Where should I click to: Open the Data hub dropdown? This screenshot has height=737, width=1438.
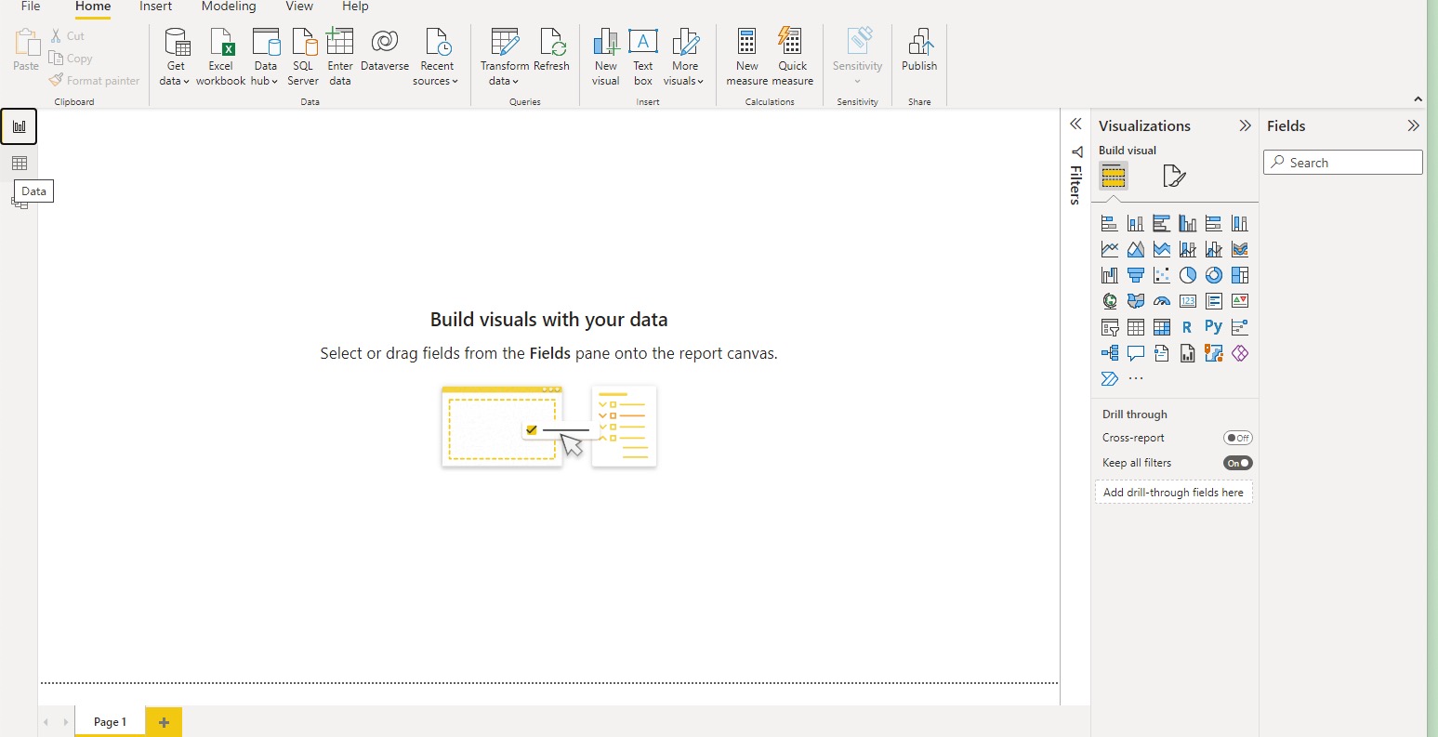[x=265, y=57]
